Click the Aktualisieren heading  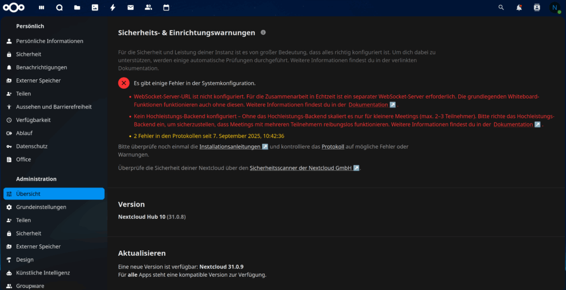(x=142, y=253)
